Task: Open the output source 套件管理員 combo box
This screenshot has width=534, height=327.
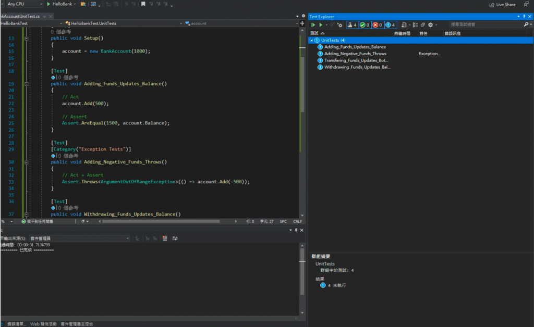Action: click(x=79, y=238)
